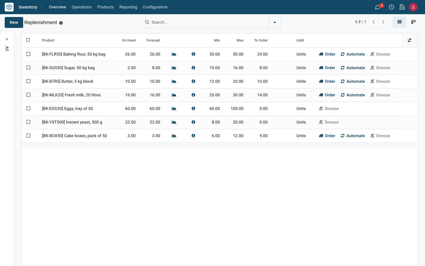
Task: Go to the next page
Action: tap(383, 22)
